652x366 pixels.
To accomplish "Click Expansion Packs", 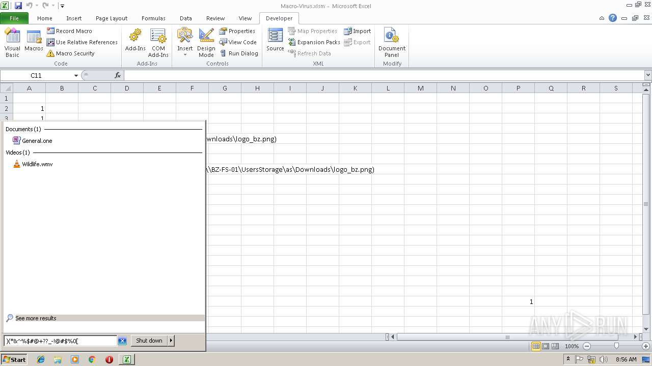I will (314, 42).
